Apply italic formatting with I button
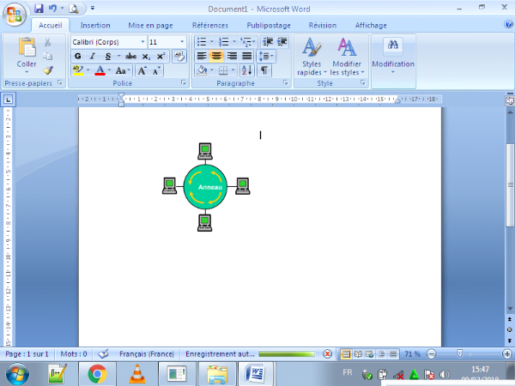Image resolution: width=515 pixels, height=386 pixels. pyautogui.click(x=92, y=56)
